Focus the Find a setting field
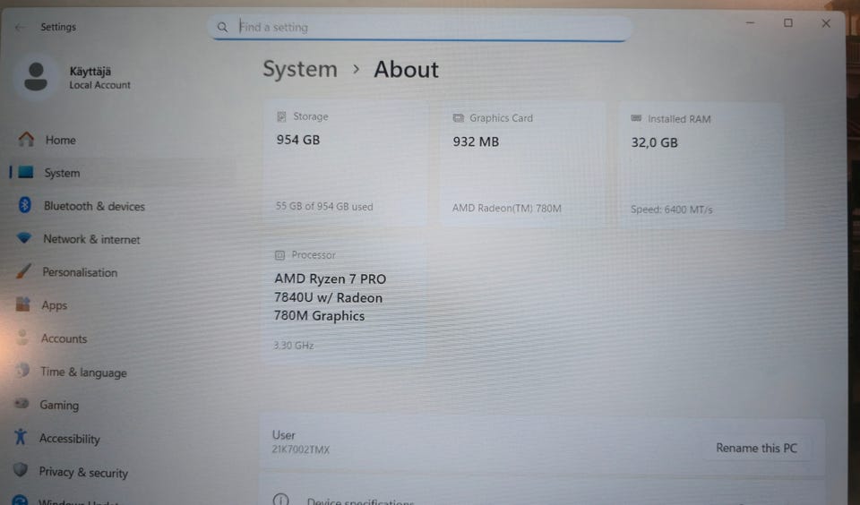This screenshot has height=505, width=860. (x=419, y=28)
